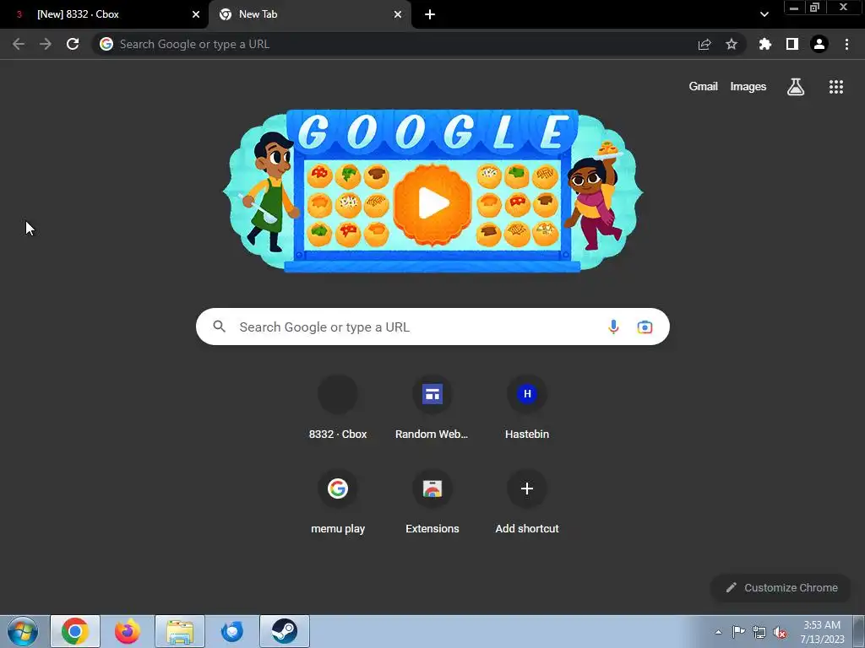Expand the tab search chevron
This screenshot has height=648, width=865.
[764, 15]
